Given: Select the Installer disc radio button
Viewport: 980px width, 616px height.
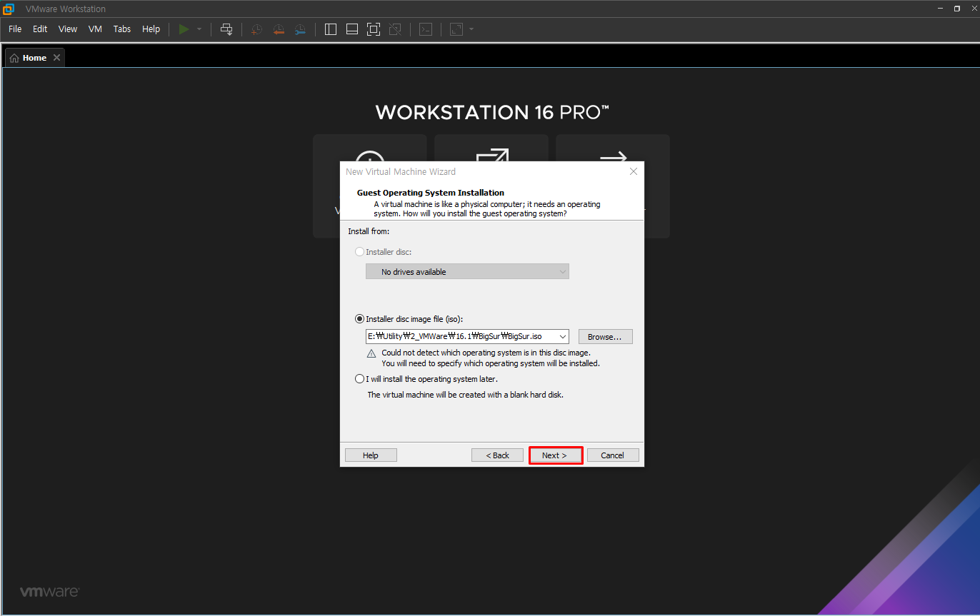Looking at the screenshot, I should (359, 252).
